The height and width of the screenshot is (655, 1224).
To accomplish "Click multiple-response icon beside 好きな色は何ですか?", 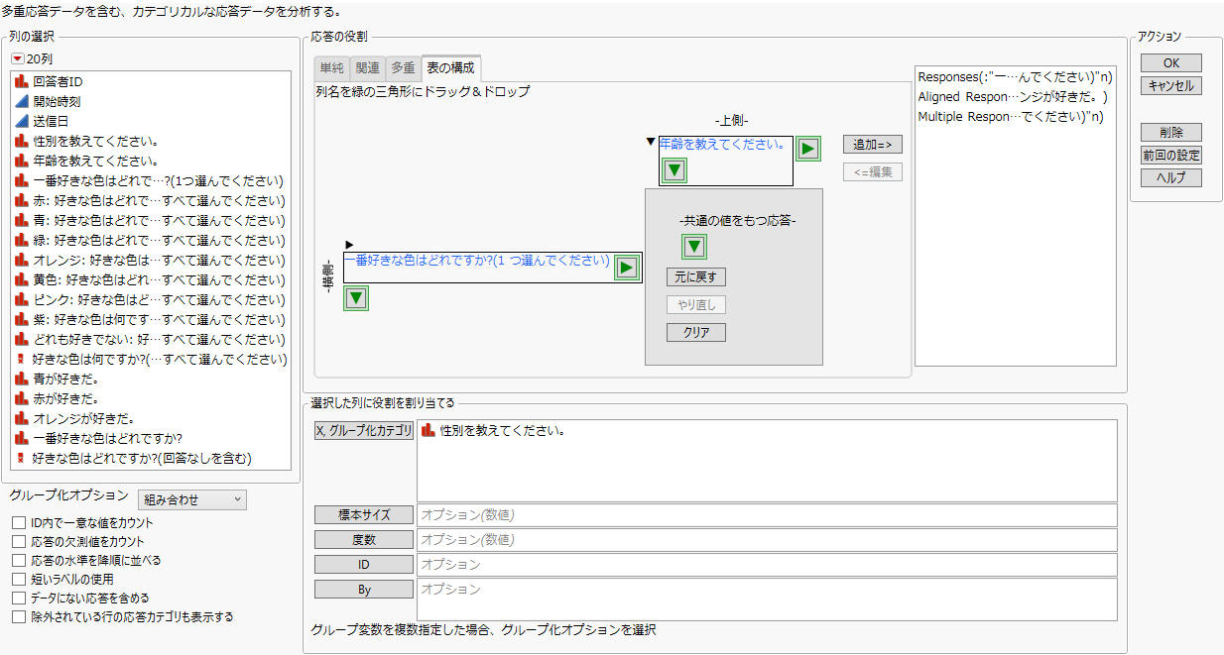I will (x=18, y=359).
